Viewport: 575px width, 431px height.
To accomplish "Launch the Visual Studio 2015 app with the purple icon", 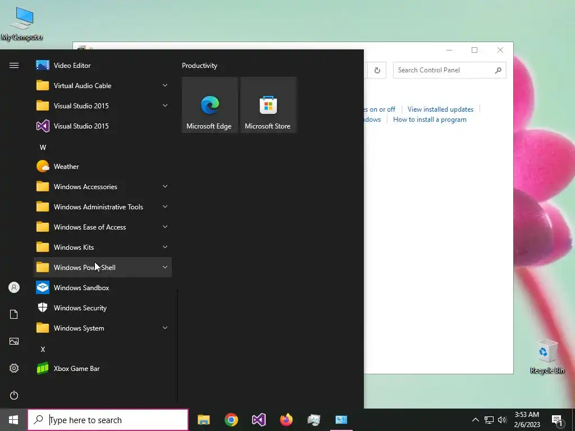I will [x=103, y=126].
